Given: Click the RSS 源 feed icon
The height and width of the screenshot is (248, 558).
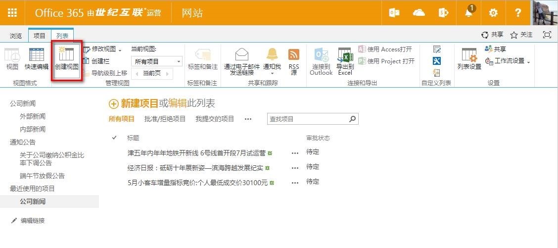Looking at the screenshot, I should click(x=294, y=54).
